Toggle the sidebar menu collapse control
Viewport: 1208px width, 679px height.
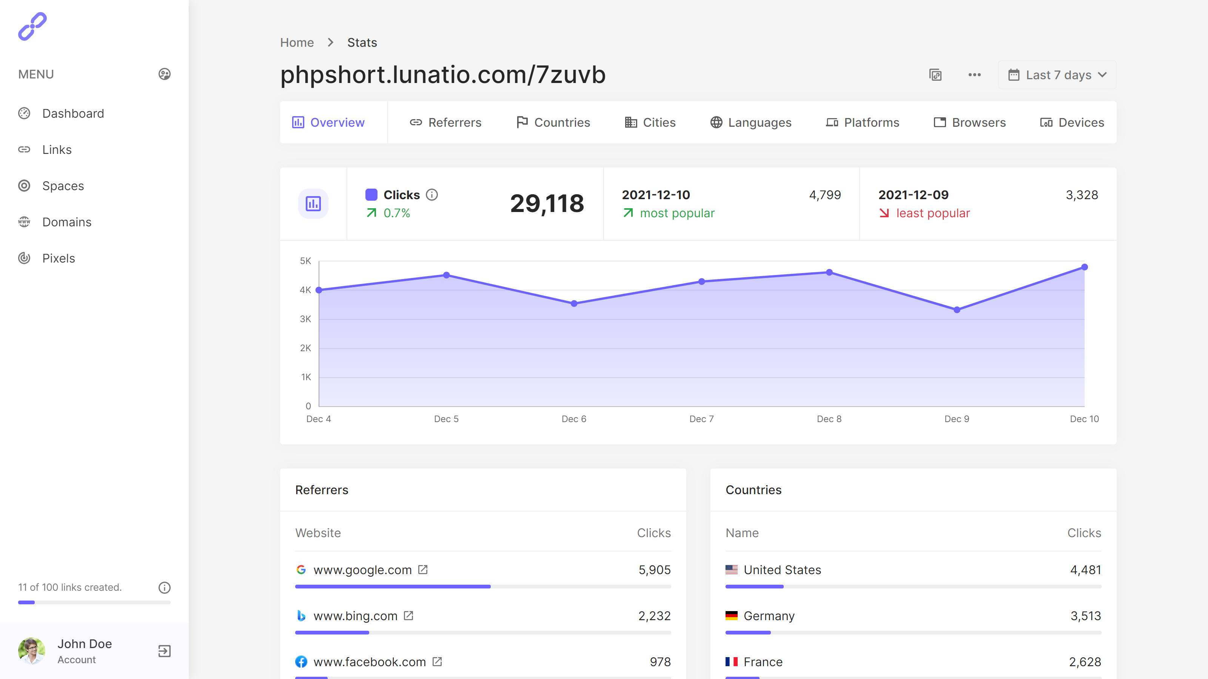point(164,74)
